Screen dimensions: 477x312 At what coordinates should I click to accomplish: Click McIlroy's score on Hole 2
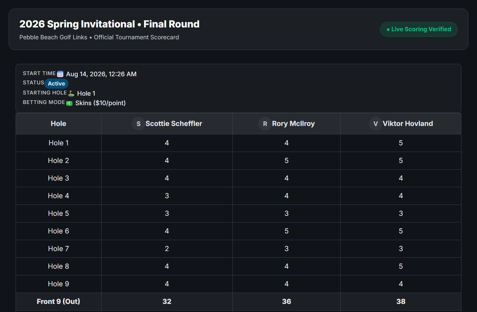pos(286,161)
